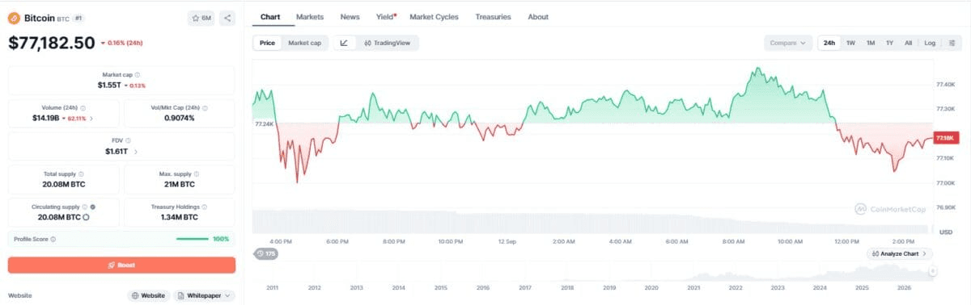Click the 21M BTC max supply value
This screenshot has width=971, height=305.
pos(179,184)
